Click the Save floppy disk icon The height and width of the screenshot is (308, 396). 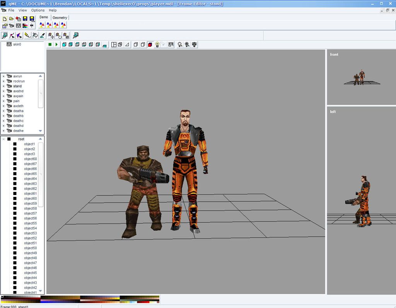pos(25,19)
